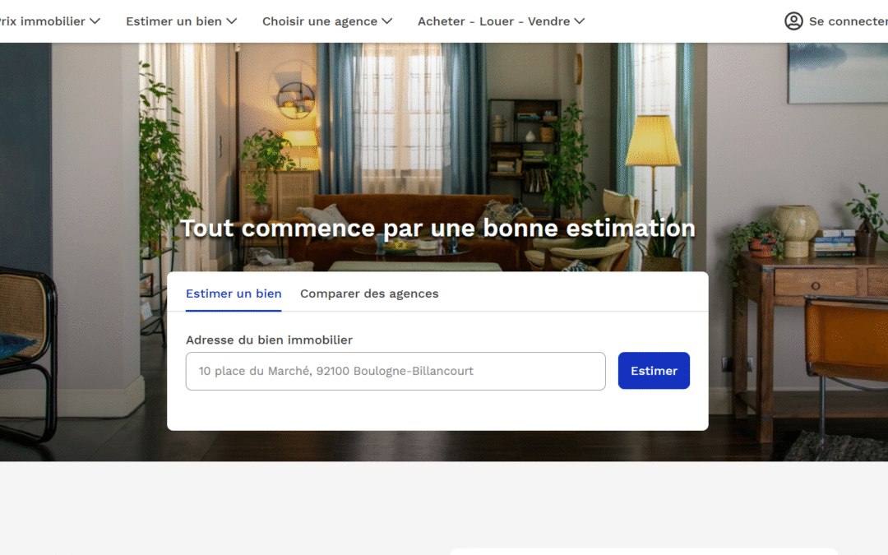Click inside the property address field

tap(395, 371)
